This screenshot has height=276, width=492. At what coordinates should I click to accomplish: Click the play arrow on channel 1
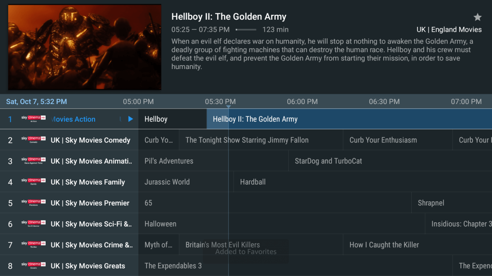point(131,119)
